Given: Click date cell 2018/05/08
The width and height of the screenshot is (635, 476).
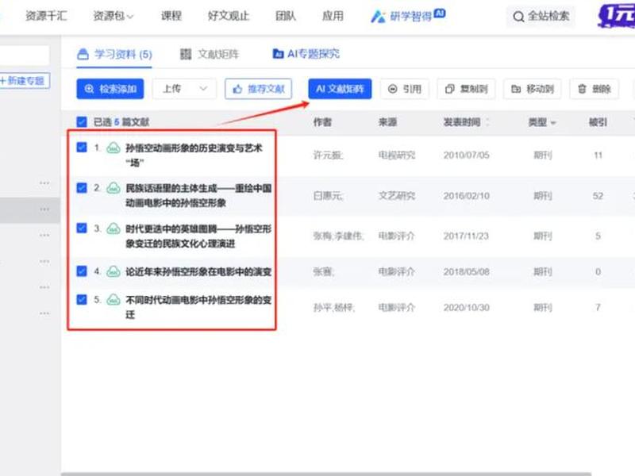Looking at the screenshot, I should tap(466, 271).
